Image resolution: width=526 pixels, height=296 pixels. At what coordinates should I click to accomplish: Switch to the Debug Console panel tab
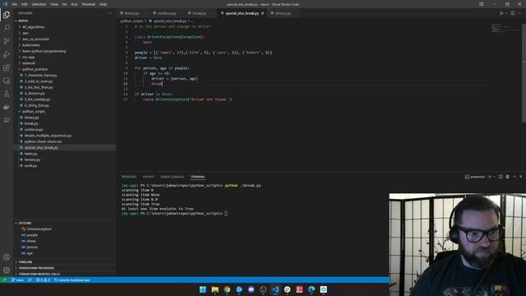pos(173,177)
